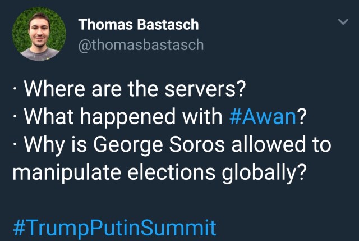Open Thomas Bastasch's profile photo
Viewport: 359px width, 241px height.
(39, 35)
